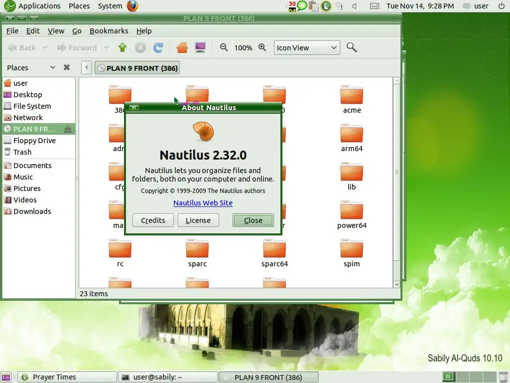Screen dimensions: 510x383
Task: Open the File menu
Action: (12, 30)
